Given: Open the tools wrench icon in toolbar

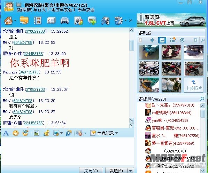Looking at the screenshot, I should click(x=105, y=21).
